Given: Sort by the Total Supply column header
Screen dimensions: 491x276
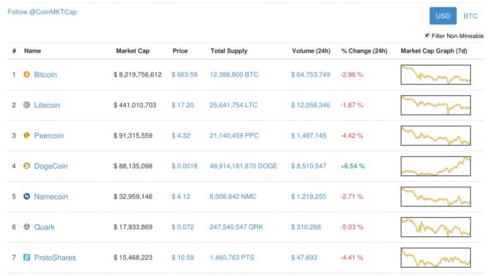Looking at the screenshot, I should pyautogui.click(x=229, y=51).
